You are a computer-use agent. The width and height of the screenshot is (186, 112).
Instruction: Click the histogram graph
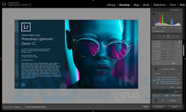coord(167,19)
